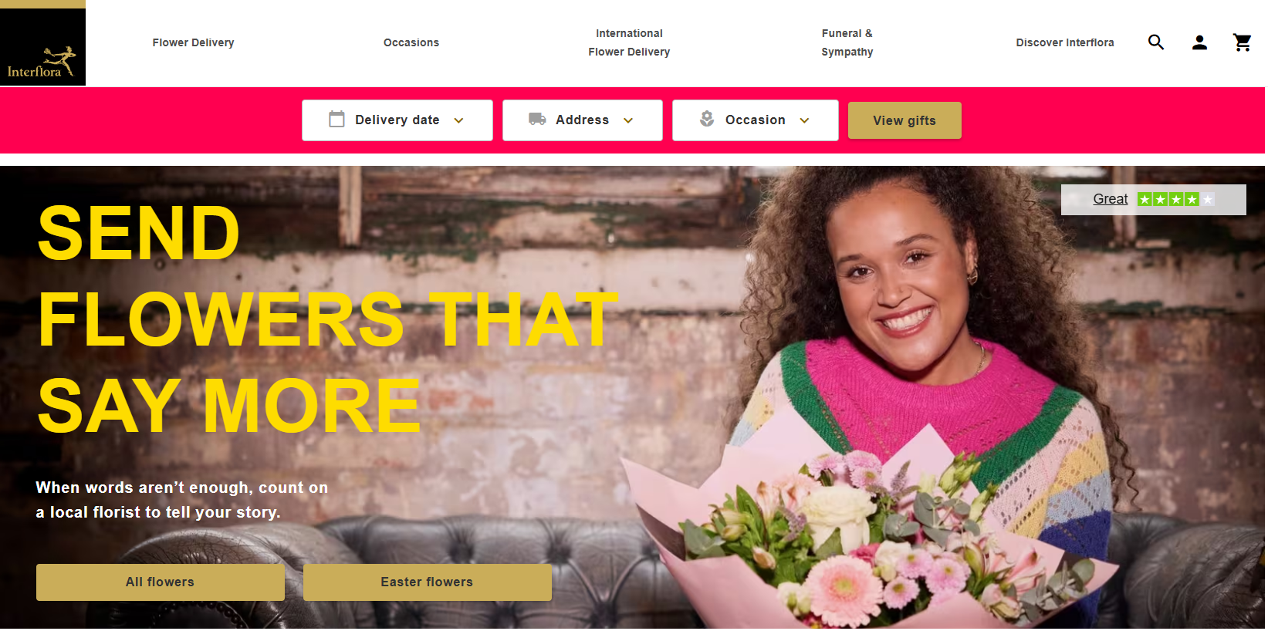Click the calendar icon beside Delivery date
This screenshot has height=631, width=1268.
[x=336, y=120]
